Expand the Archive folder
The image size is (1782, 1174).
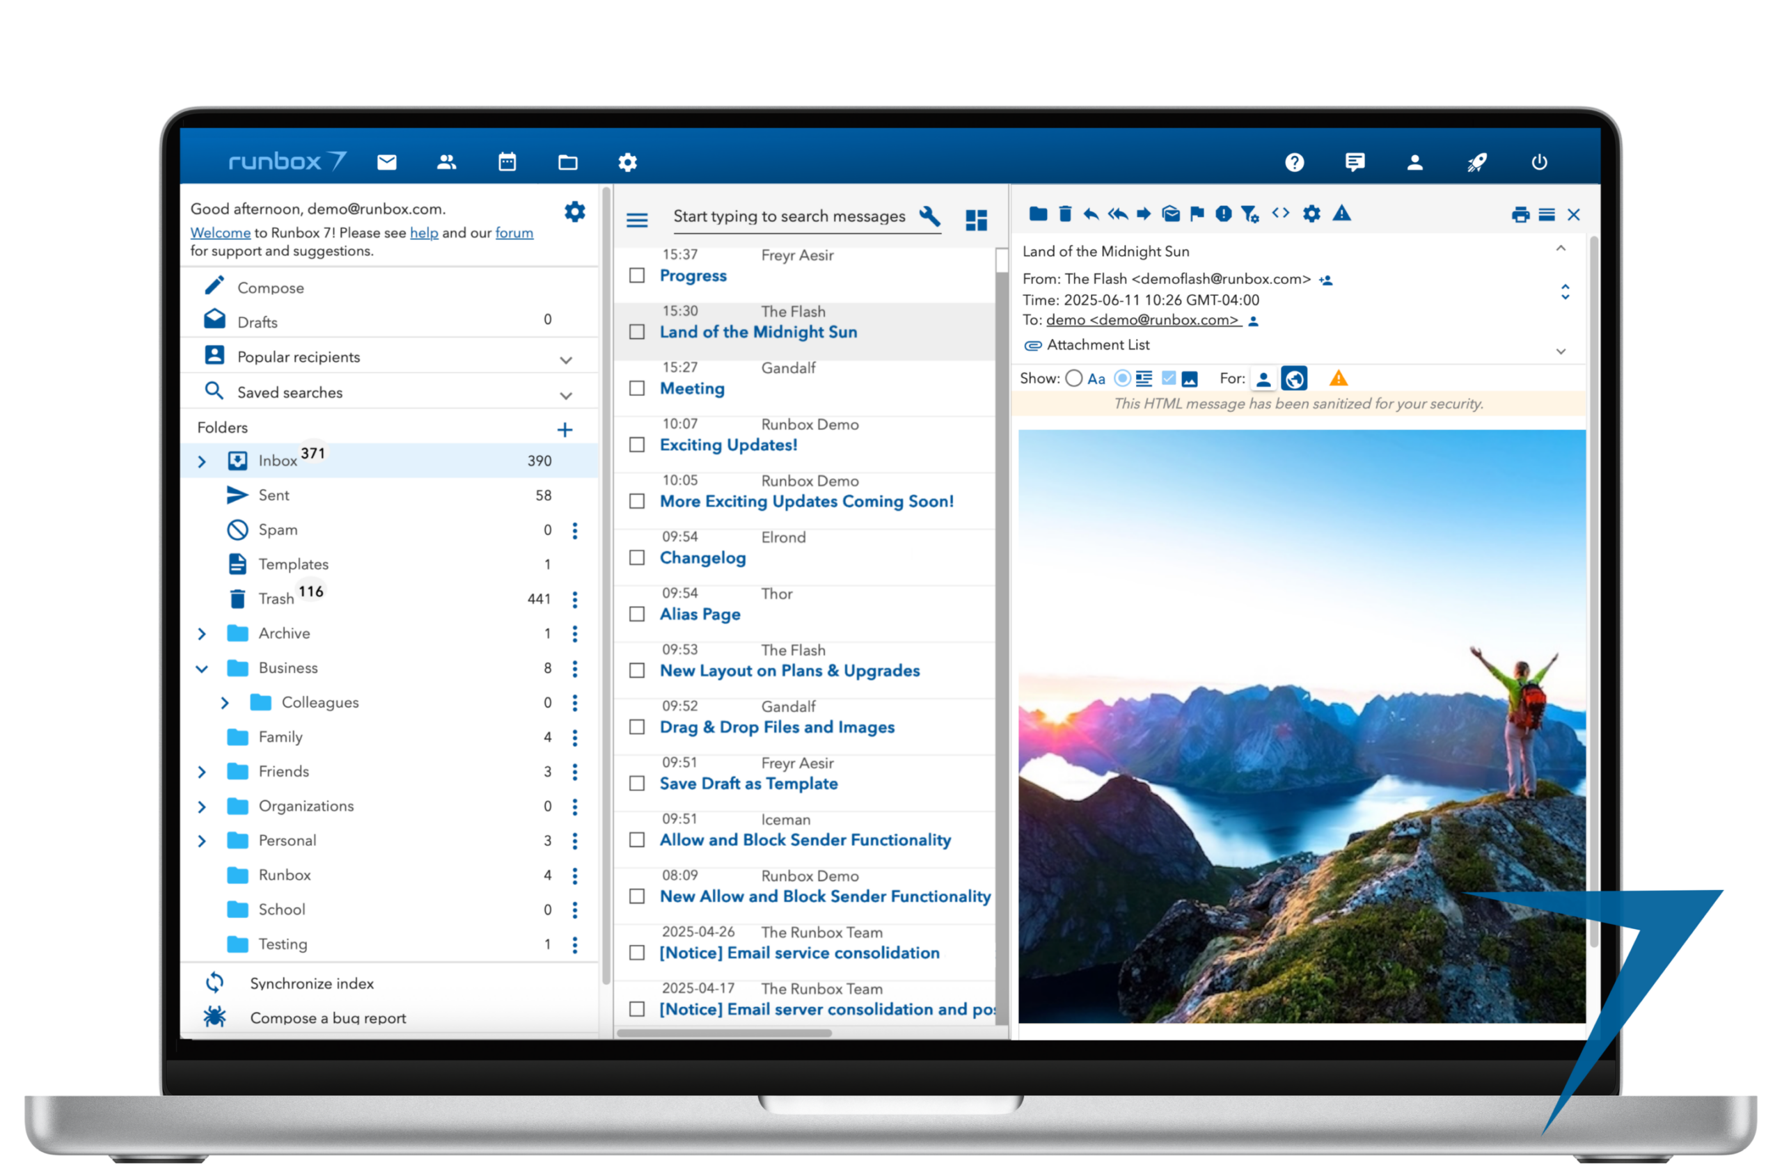tap(201, 634)
